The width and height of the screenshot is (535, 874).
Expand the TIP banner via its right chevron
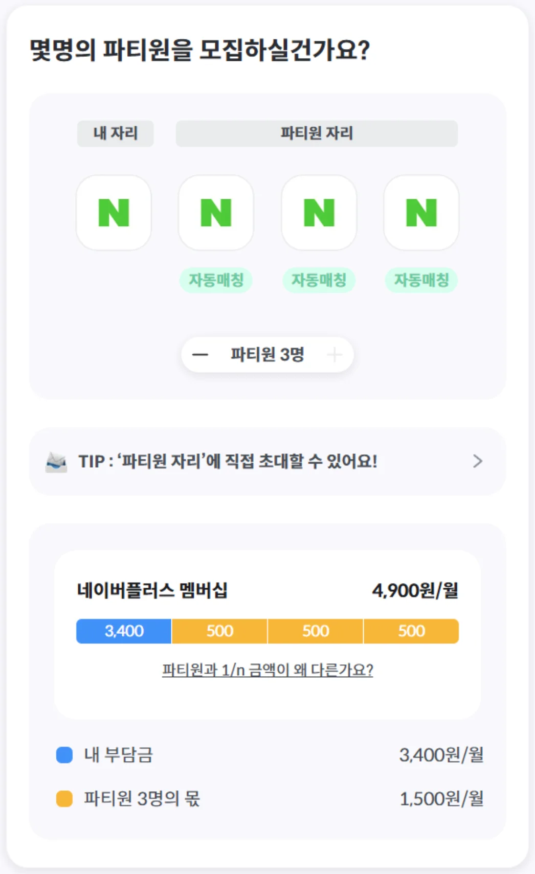click(479, 461)
